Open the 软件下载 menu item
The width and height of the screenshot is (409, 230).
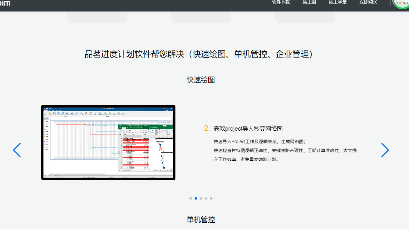click(280, 2)
